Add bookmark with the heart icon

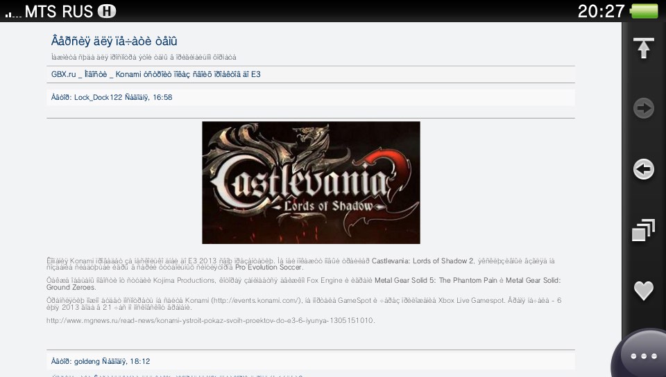point(644,290)
